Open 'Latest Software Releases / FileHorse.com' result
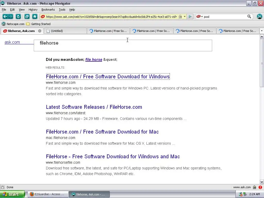 click(x=94, y=107)
